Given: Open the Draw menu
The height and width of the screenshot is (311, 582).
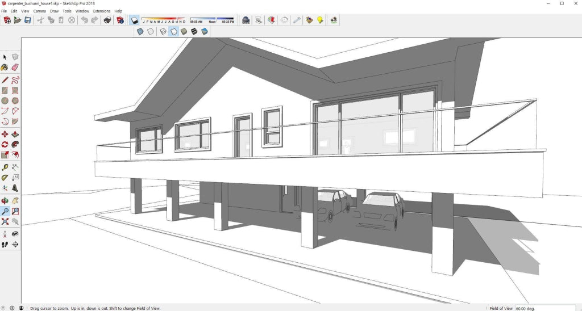Looking at the screenshot, I should (x=54, y=11).
